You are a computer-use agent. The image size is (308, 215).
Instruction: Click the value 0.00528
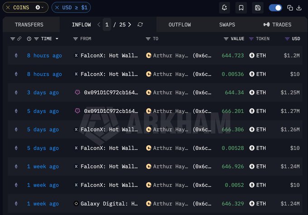(x=233, y=148)
